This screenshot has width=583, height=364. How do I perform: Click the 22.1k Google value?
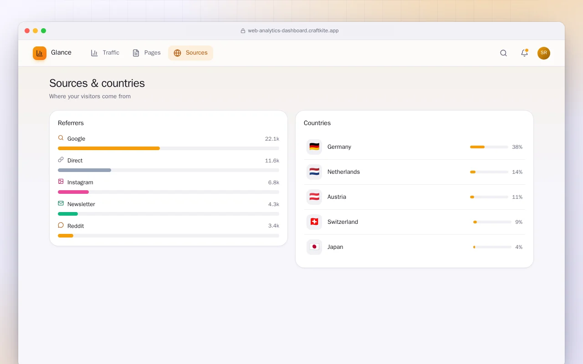click(272, 139)
